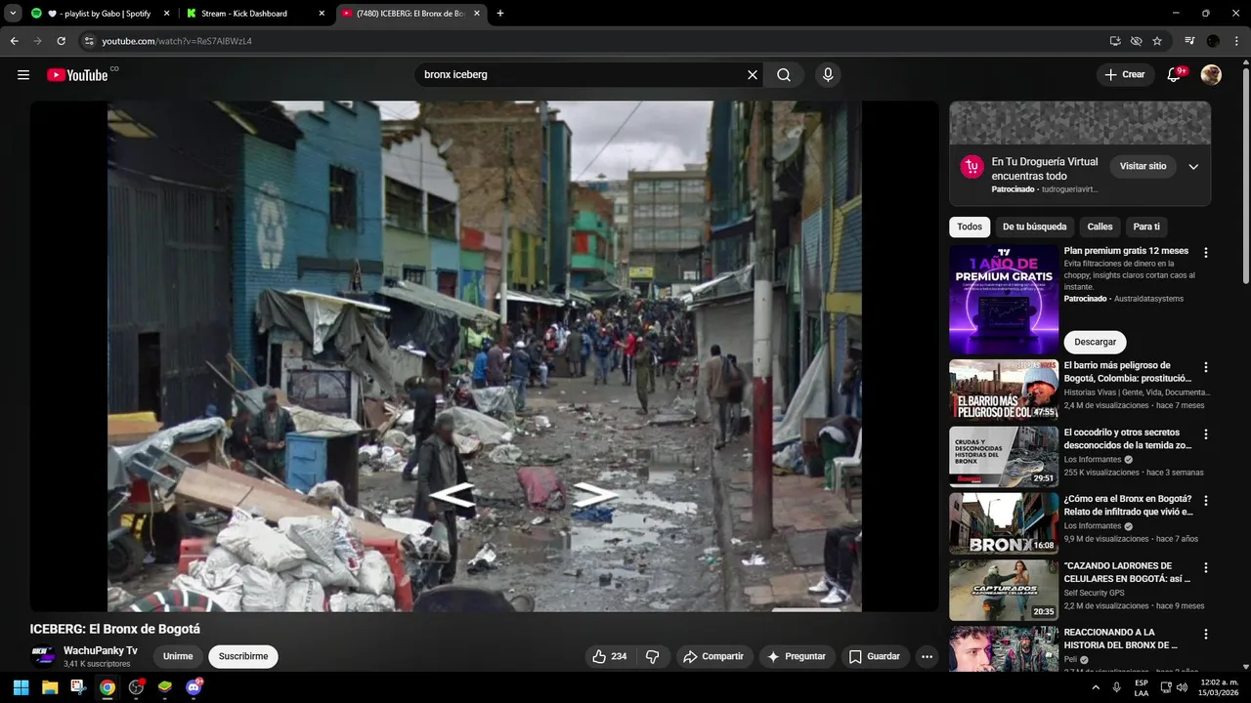Start voice search with microphone icon
Image resolution: width=1251 pixels, height=703 pixels.
(x=828, y=75)
